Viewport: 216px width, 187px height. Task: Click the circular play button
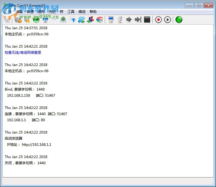[x=168, y=20]
